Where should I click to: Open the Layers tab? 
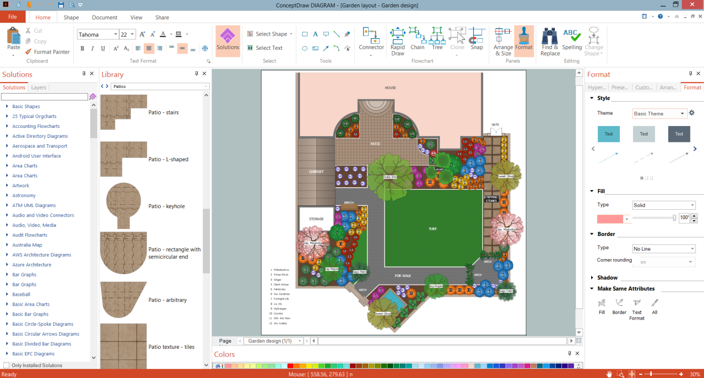(x=39, y=87)
